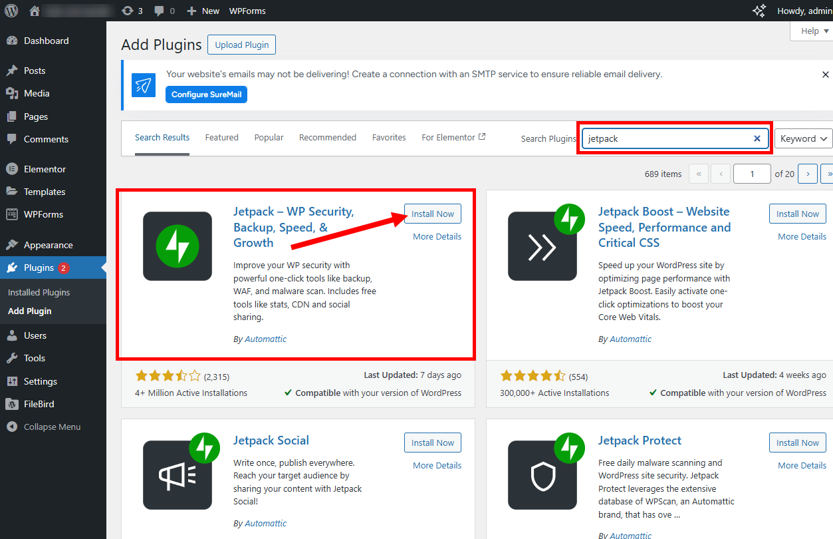
Task: Switch to Popular plugins tab
Action: (269, 138)
